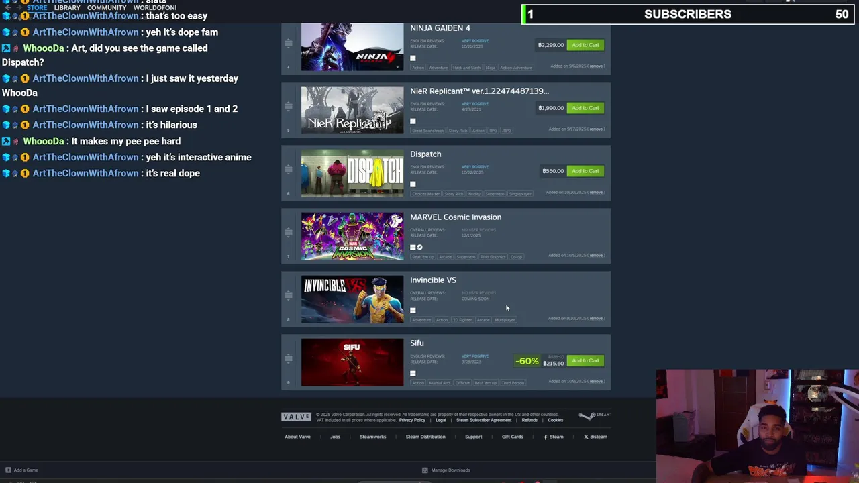This screenshot has height=483, width=859.
Task: Remove NieR Replicant from the wishlist
Action: point(596,129)
